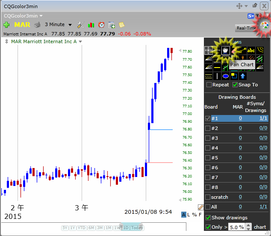Open the wrench and screwdriver settings icon
Viewport: 271px width, 236px height.
point(80,25)
